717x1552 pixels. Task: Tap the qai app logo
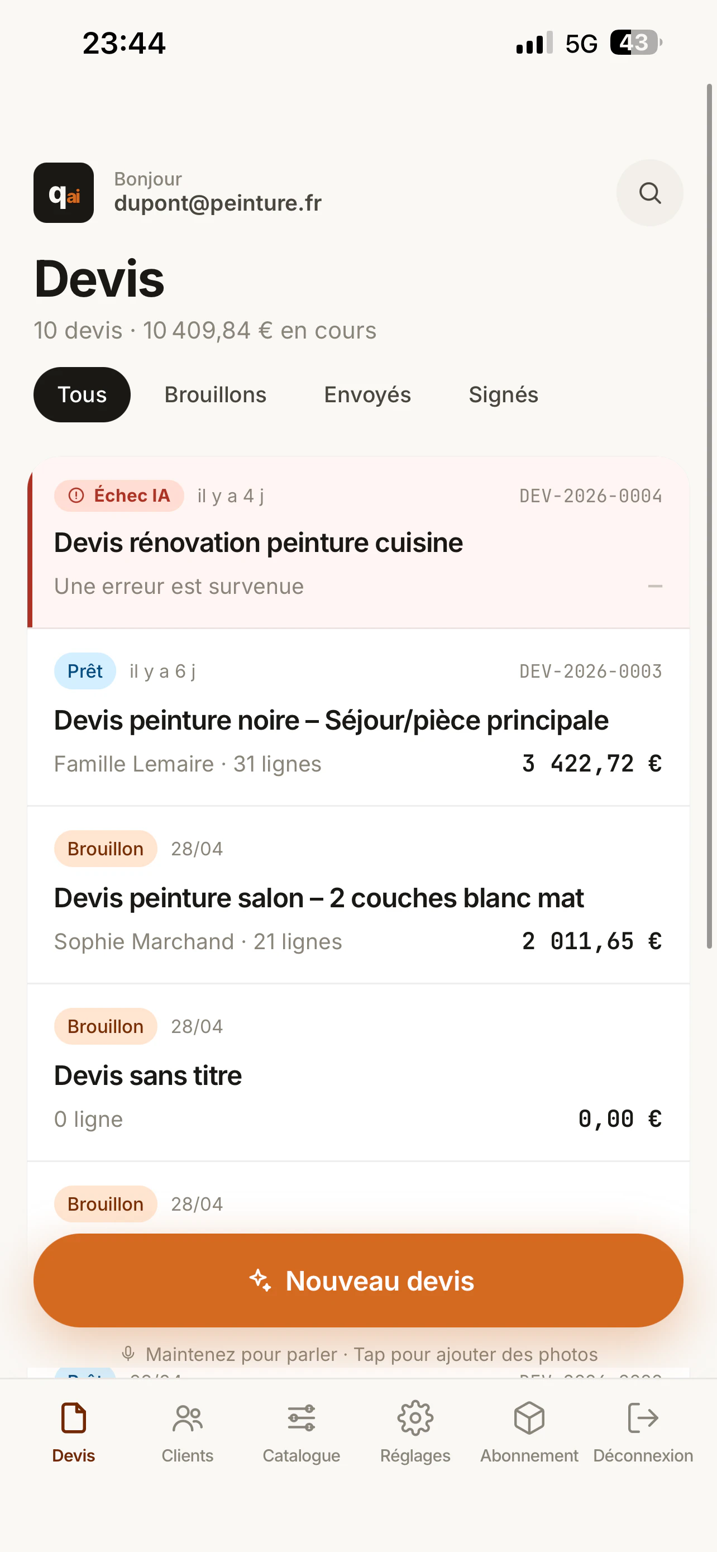point(64,193)
